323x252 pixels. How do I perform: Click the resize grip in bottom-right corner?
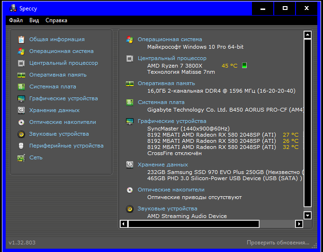point(314,246)
